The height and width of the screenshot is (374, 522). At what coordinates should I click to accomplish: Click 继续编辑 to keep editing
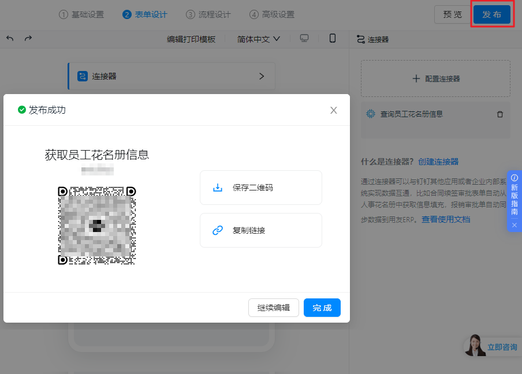click(x=274, y=308)
